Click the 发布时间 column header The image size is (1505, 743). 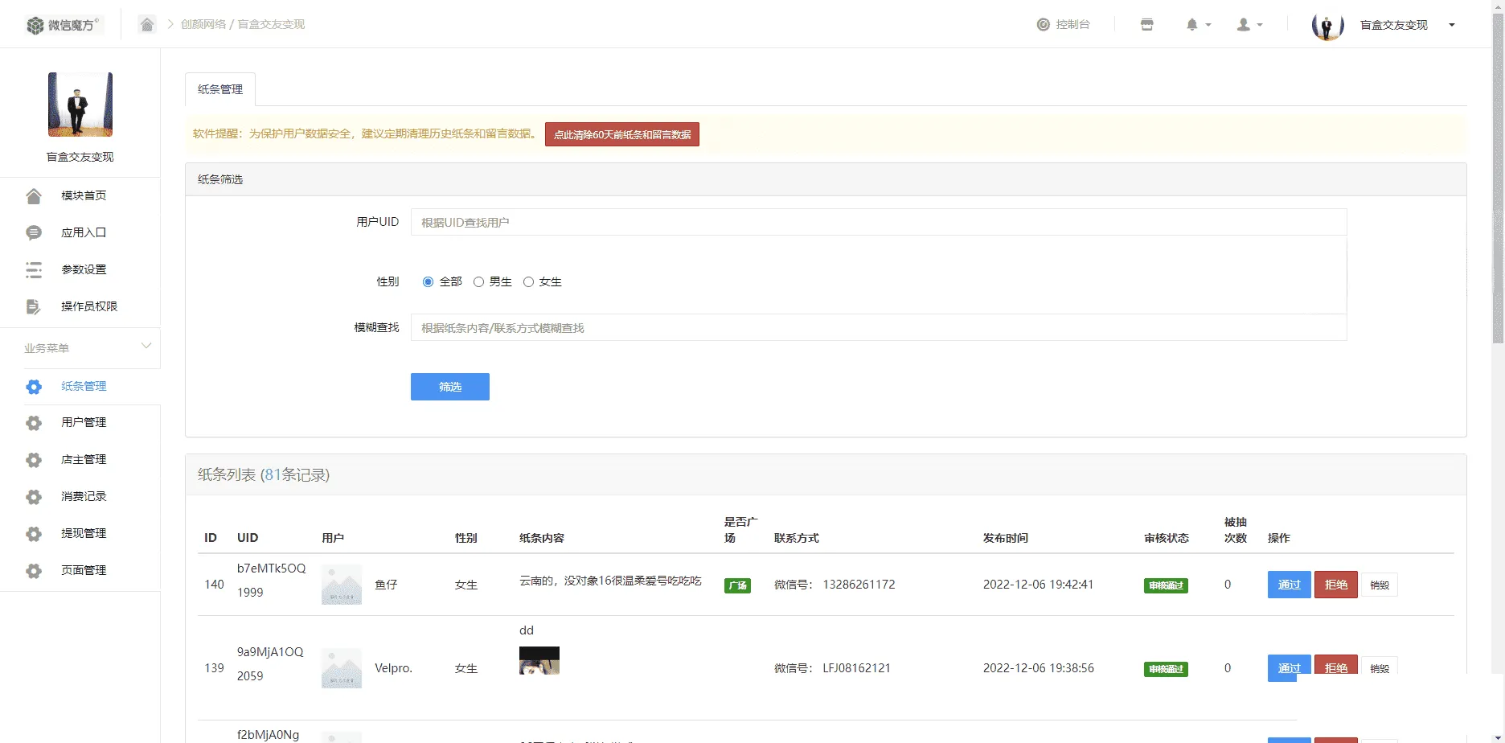(1006, 538)
